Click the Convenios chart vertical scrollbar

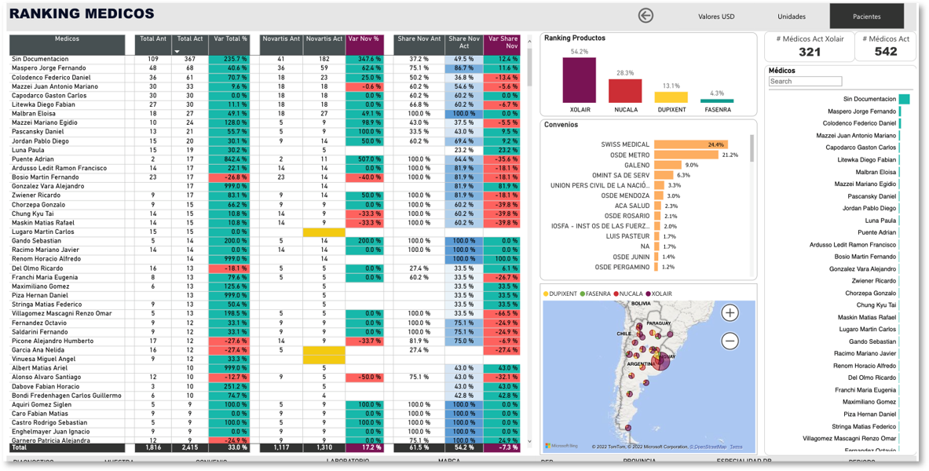(752, 148)
